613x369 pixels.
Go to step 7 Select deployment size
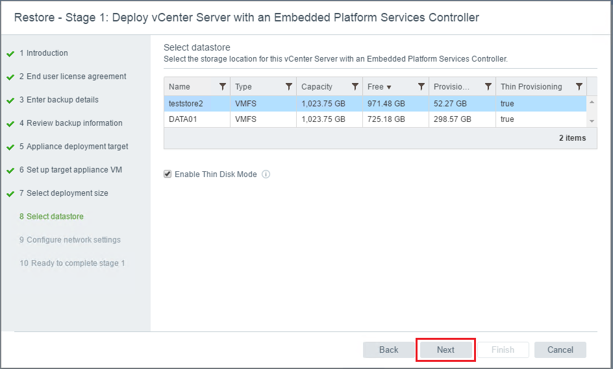click(64, 193)
